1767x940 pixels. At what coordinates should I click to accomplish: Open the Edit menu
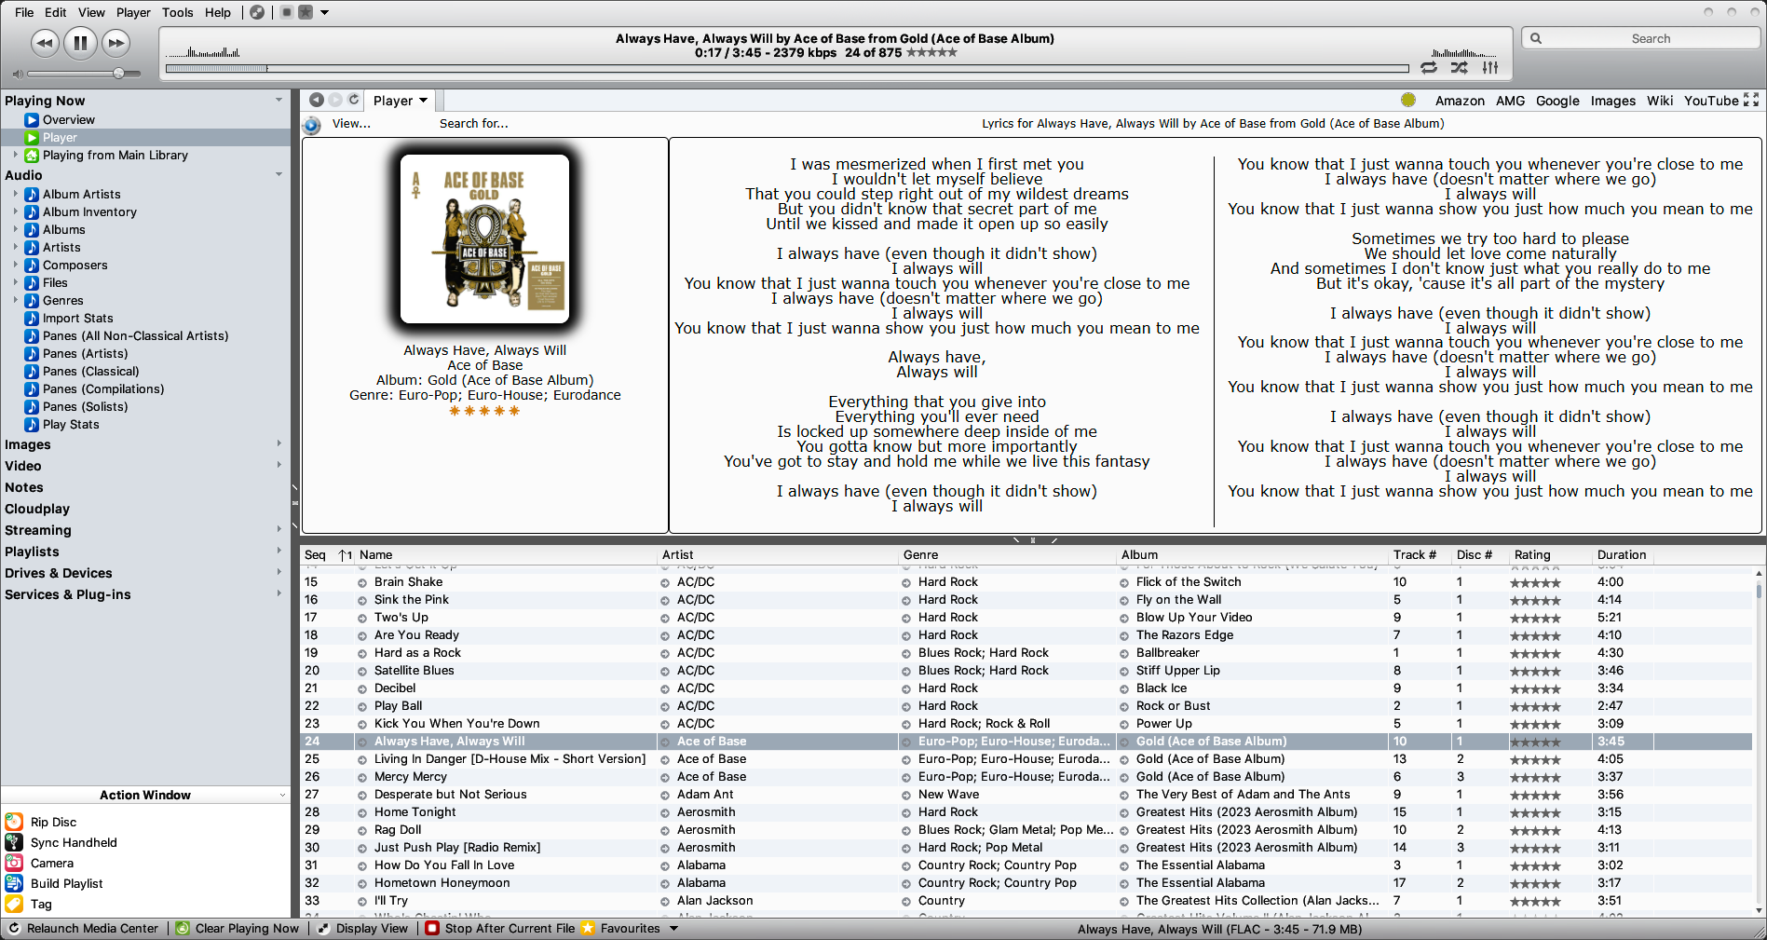[x=56, y=12]
